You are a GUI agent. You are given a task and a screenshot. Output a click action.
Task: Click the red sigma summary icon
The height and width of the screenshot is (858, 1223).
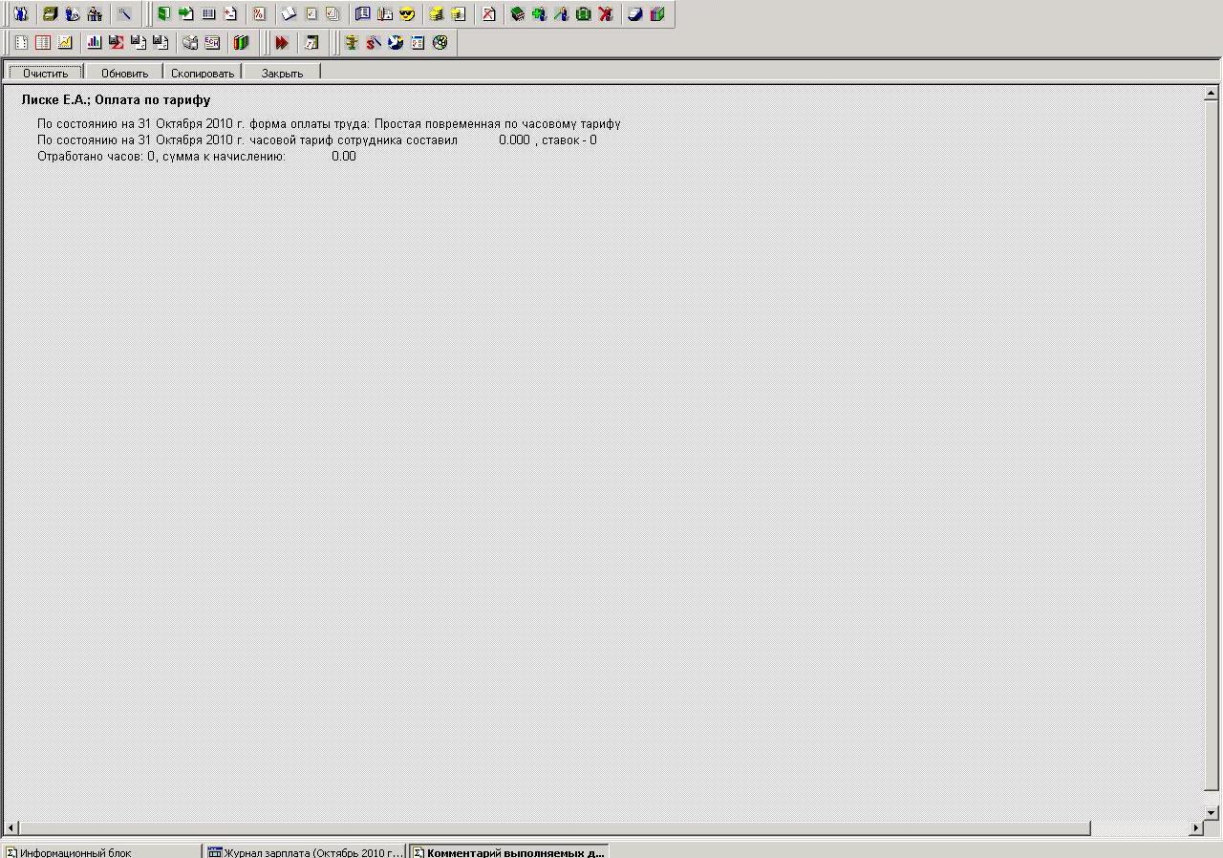pyautogui.click(x=116, y=43)
